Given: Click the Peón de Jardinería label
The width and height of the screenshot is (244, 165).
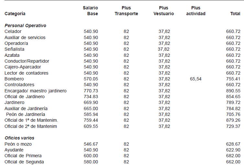Looking at the screenshot, I should point(26,114).
